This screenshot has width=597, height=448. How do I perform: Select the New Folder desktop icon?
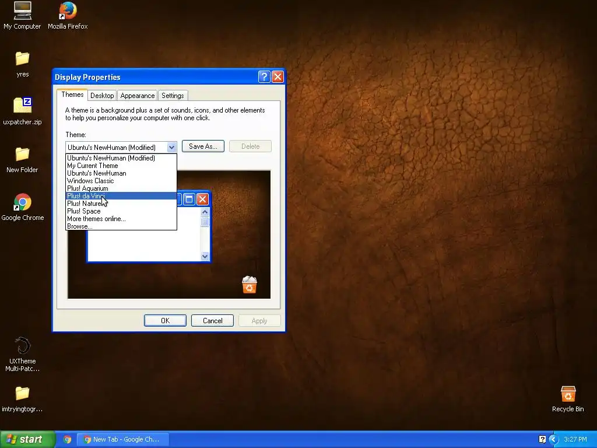coord(23,160)
